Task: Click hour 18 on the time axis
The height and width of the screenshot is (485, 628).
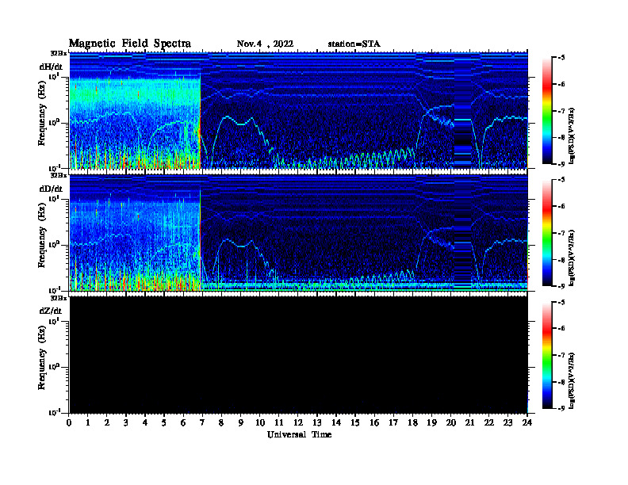Action: (412, 422)
